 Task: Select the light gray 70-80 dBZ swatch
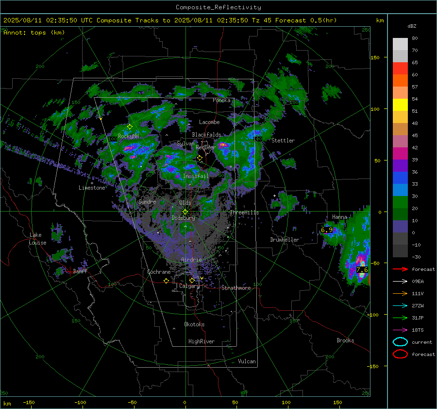coord(400,44)
